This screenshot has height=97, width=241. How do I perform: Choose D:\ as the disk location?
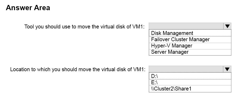pos(190,76)
